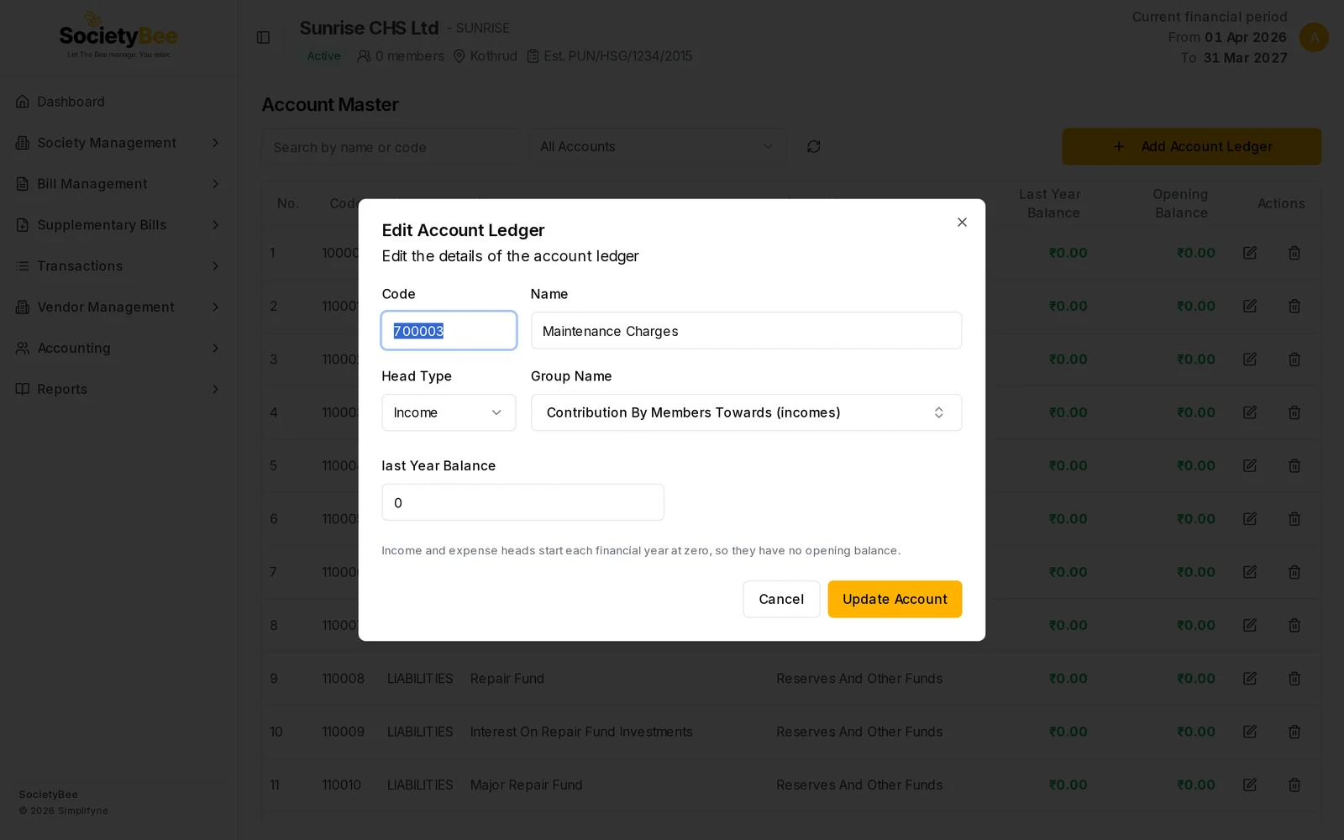Click Add Account Ledger button
The width and height of the screenshot is (1344, 840).
point(1191,146)
